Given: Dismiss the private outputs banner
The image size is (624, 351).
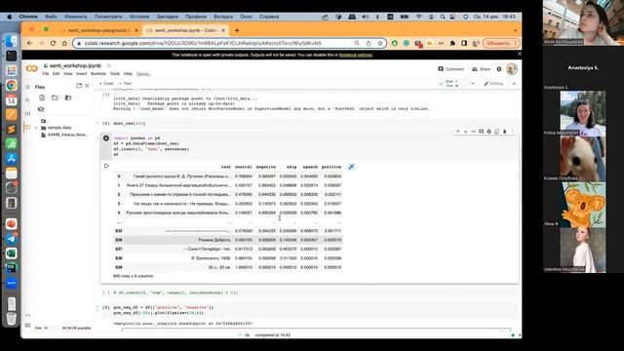Looking at the screenshot, I should click(519, 54).
